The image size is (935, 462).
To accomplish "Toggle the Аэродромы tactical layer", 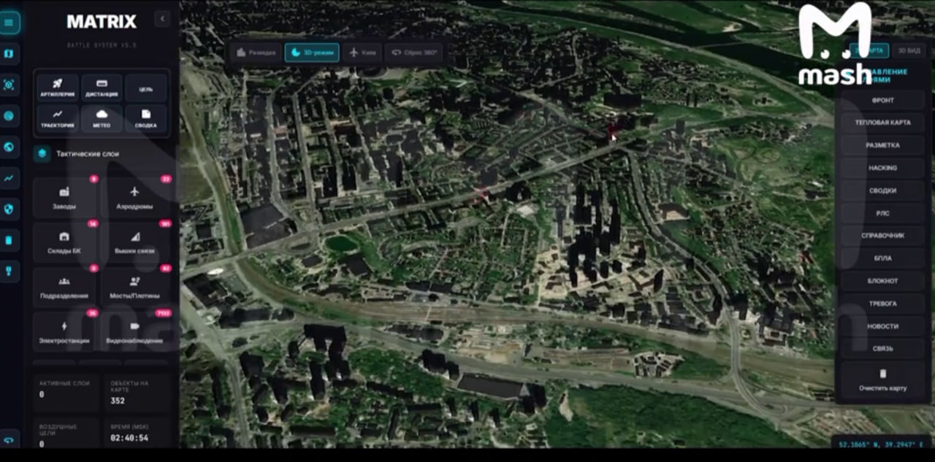I will pos(134,197).
